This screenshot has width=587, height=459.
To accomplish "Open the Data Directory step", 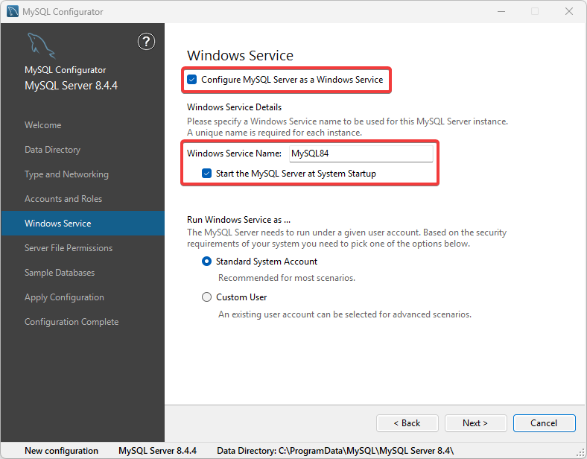I will 52,150.
